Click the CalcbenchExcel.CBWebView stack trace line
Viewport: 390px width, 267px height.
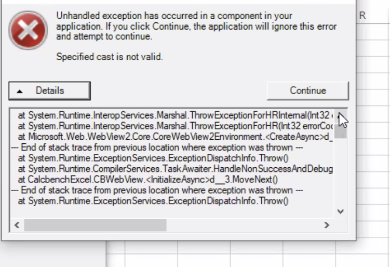147,179
